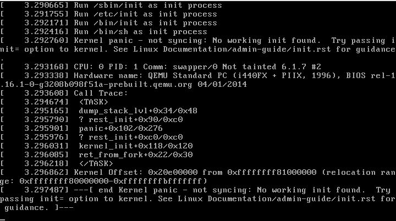Click the closing "</TASK>" tag
This screenshot has height=221, width=396.
click(x=95, y=163)
